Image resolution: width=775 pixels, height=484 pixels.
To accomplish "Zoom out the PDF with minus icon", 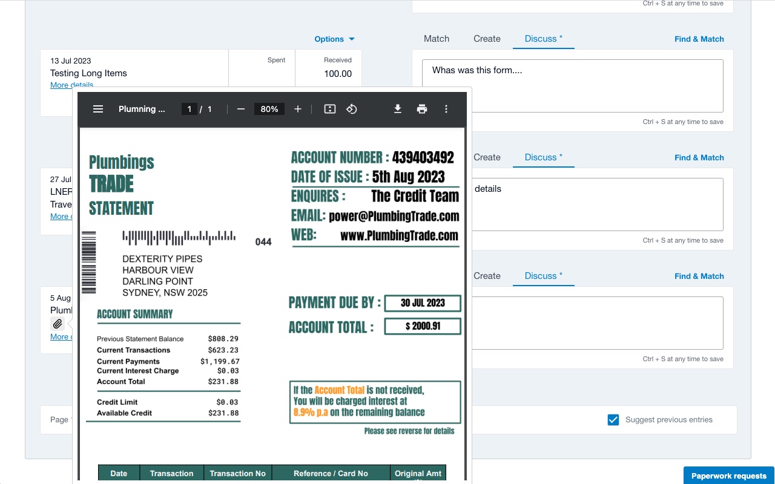I will tap(241, 109).
